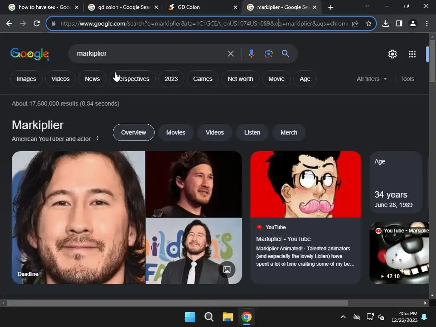This screenshot has width=436, height=327.
Task: Click the Google logo
Action: pos(30,54)
